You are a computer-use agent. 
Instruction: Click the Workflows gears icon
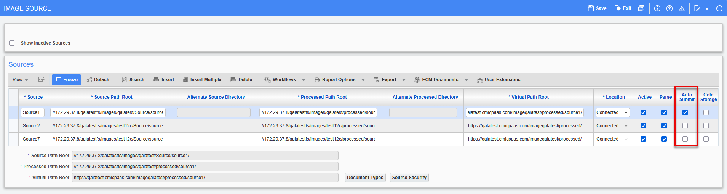[268, 80]
